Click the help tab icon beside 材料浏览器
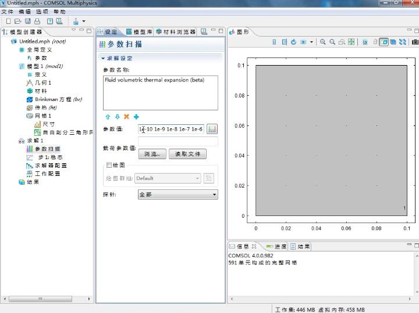Image resolution: width=419 pixels, height=313 pixels. 204,32
